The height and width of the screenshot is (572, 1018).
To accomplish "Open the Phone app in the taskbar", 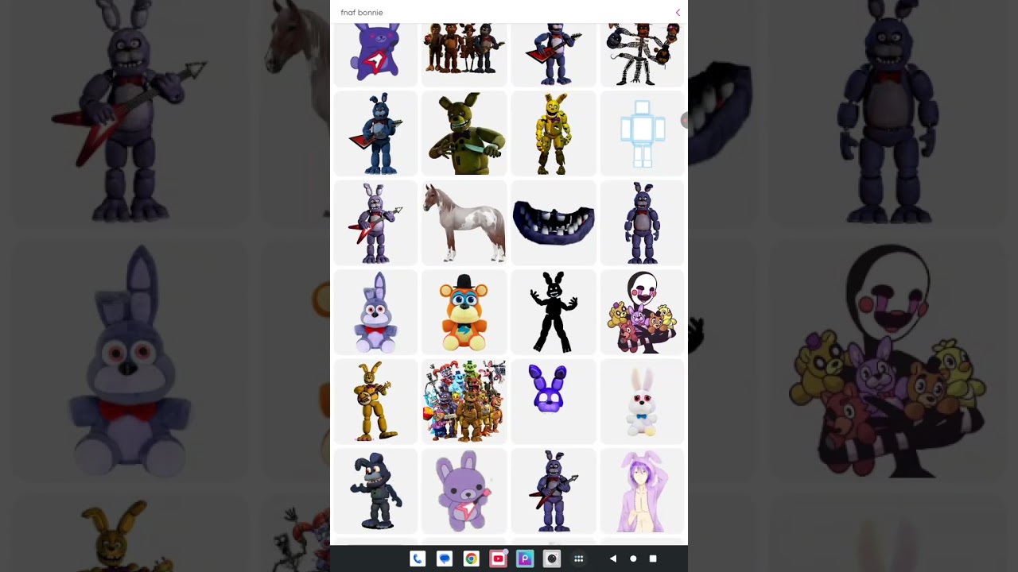I will coord(418,558).
